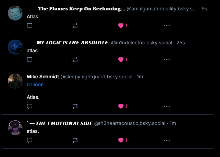
Task: Open The Flames Keep On Beckoning avatar
Action: coord(15,13)
